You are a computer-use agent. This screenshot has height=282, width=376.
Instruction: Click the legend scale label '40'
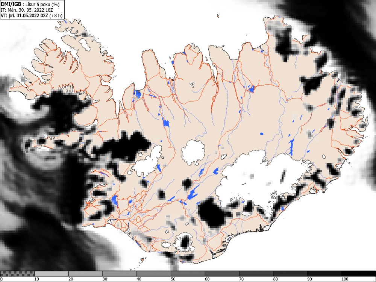pyautogui.click(x=139, y=279)
